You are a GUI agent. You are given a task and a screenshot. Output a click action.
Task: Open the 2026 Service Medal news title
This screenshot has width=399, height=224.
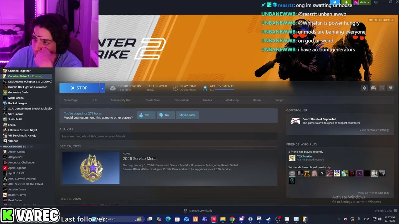[x=140, y=159]
